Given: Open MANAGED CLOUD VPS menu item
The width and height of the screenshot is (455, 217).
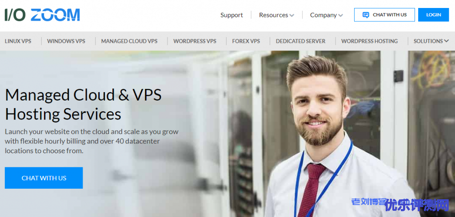Looking at the screenshot, I should click(x=129, y=41).
